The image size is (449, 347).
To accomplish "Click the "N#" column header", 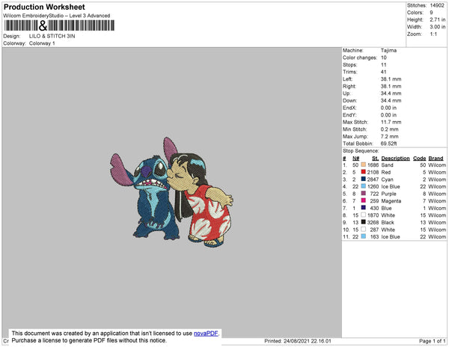I will 356,159.
